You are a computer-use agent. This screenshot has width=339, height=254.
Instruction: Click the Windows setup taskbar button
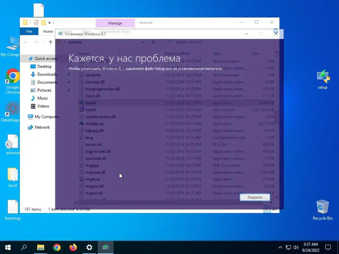[106, 247]
